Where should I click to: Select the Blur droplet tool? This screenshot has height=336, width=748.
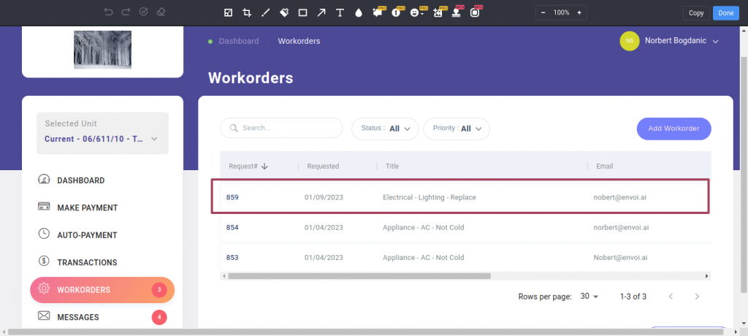358,12
